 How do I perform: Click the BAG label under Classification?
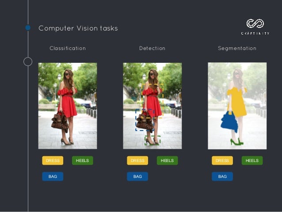[x=53, y=177]
